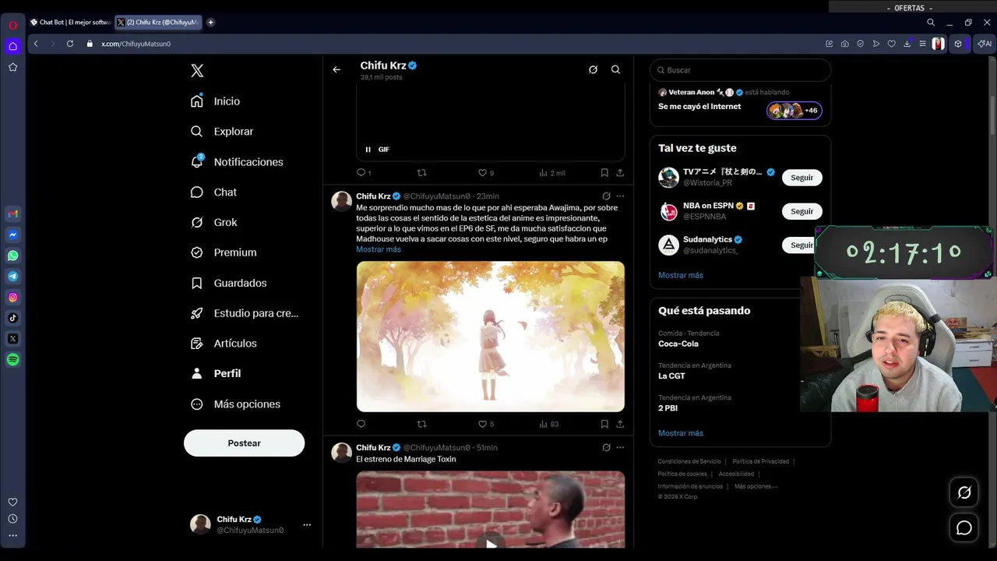Open more options on 51min post

tap(620, 447)
